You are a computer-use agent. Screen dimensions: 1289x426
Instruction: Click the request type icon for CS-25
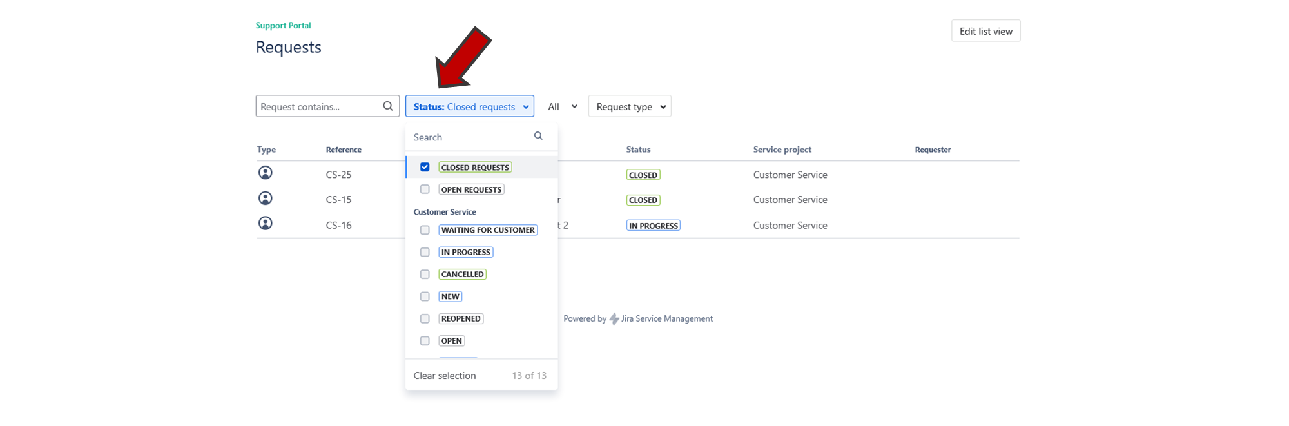click(x=265, y=173)
